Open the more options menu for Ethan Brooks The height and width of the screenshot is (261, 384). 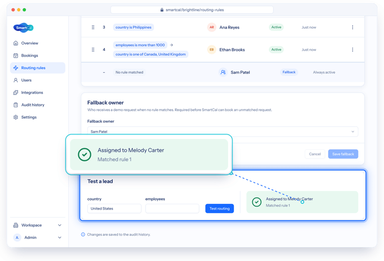(x=353, y=50)
